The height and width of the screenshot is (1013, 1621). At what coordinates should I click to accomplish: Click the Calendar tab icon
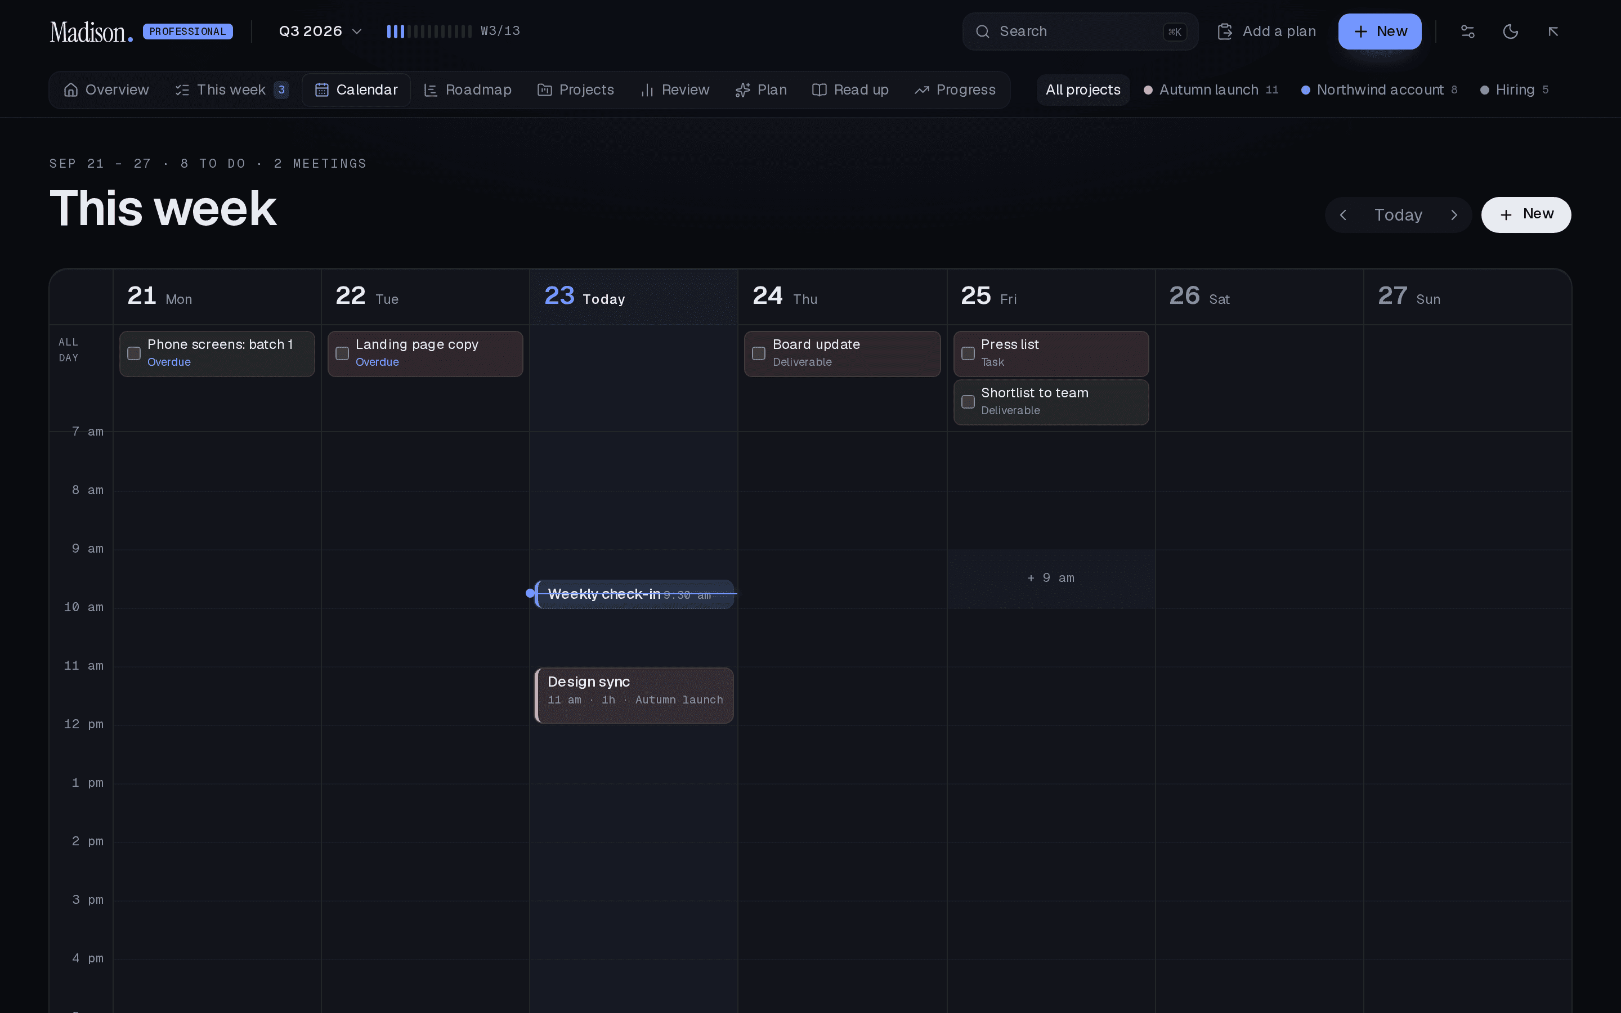point(321,90)
